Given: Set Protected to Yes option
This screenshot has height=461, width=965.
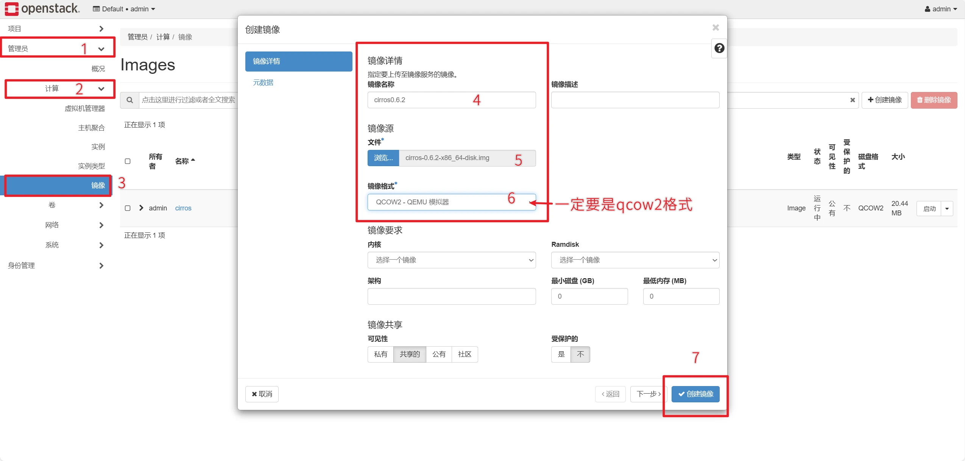Looking at the screenshot, I should click(x=561, y=354).
